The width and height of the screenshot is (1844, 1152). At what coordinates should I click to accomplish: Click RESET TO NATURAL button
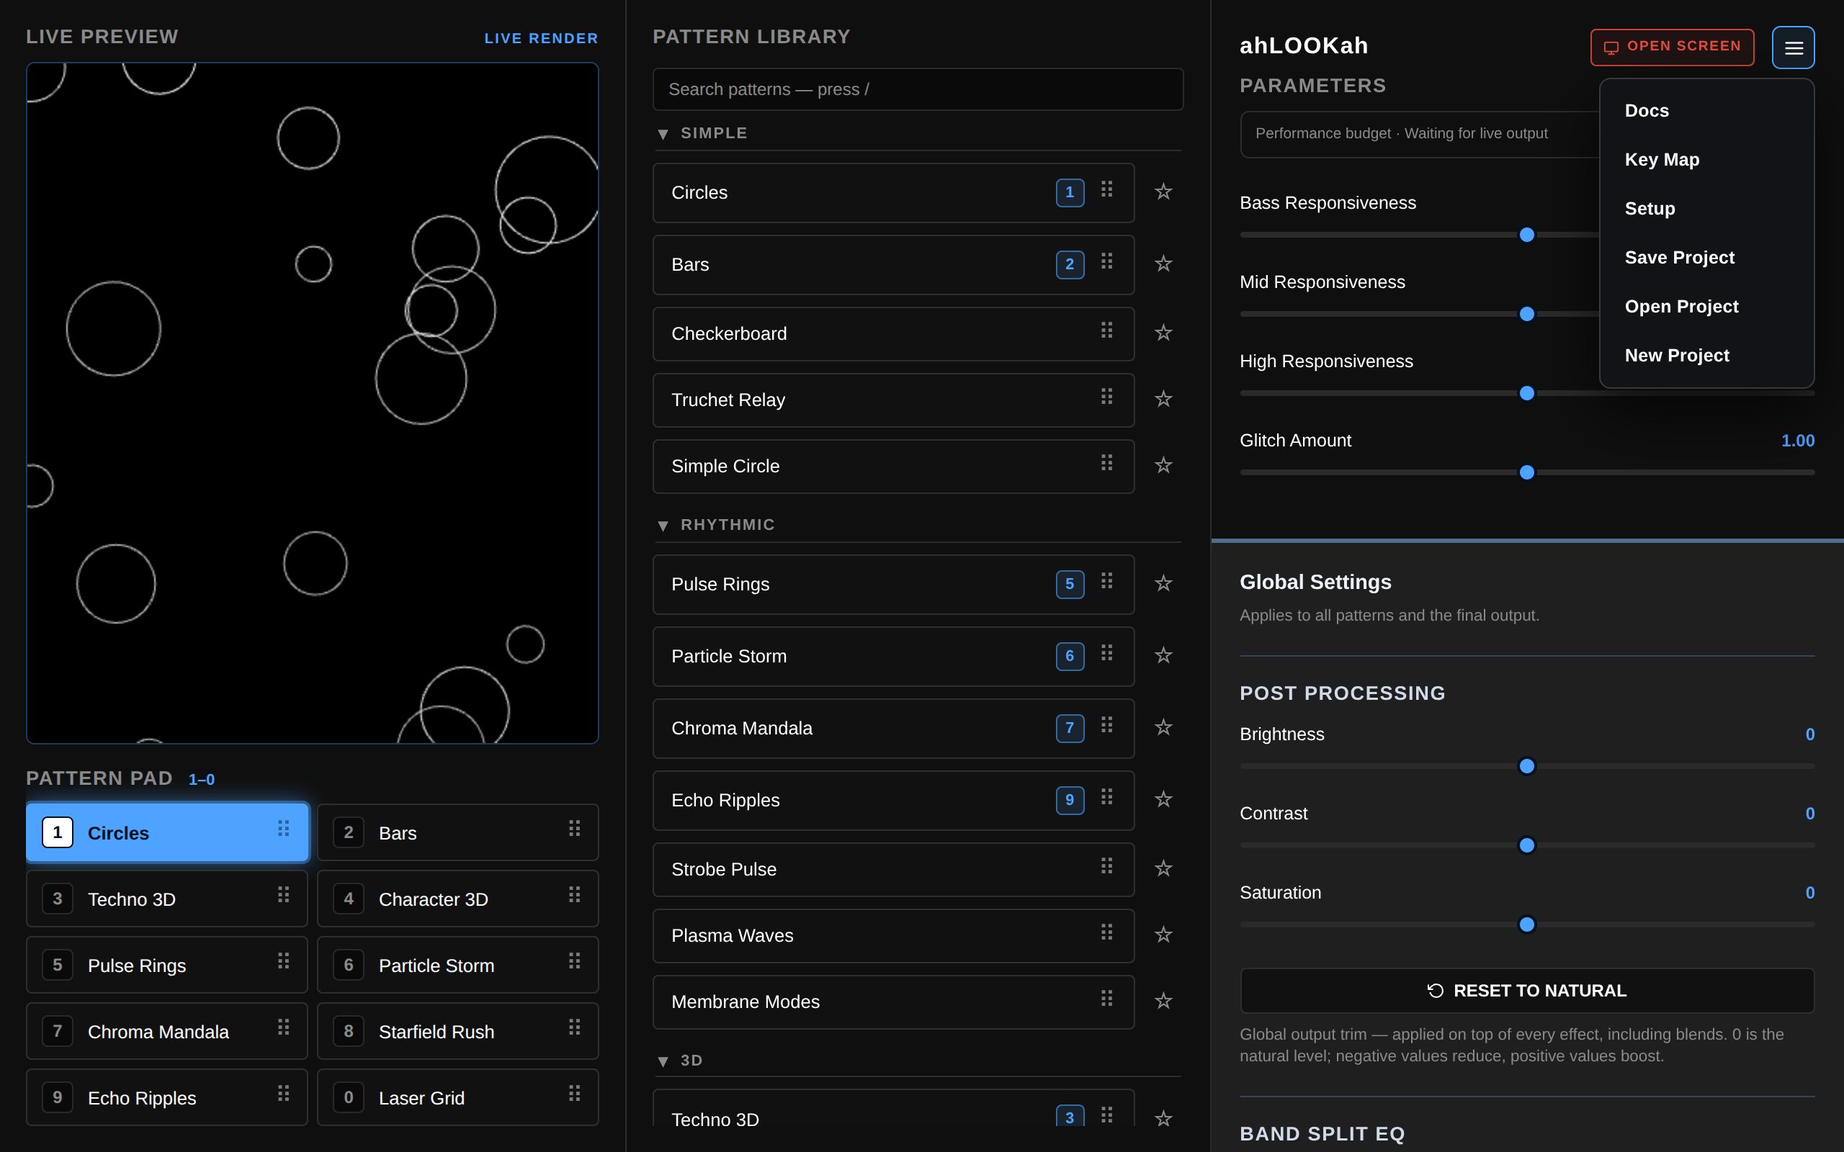coord(1526,991)
